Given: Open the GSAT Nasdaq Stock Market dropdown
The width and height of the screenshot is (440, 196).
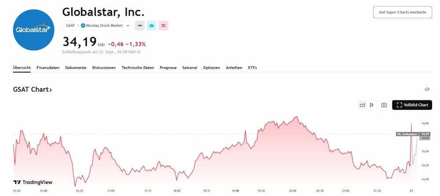Looking at the screenshot, I should [98, 25].
